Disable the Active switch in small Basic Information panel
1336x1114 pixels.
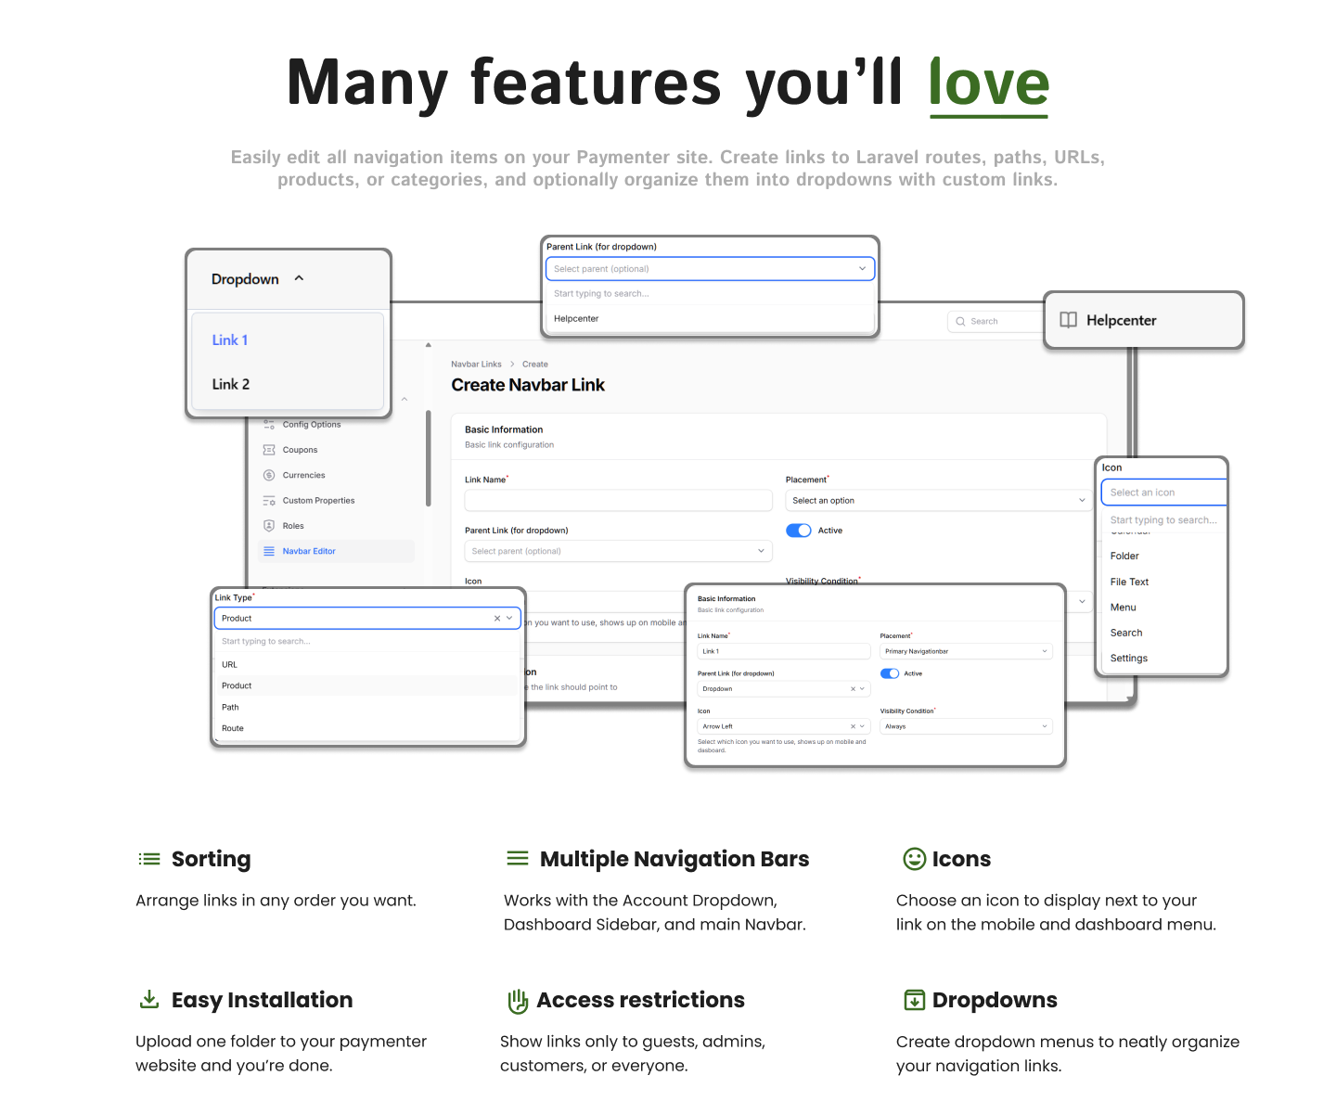[x=890, y=673]
